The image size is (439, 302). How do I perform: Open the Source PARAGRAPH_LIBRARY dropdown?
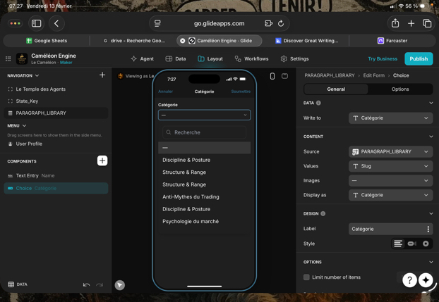(390, 151)
